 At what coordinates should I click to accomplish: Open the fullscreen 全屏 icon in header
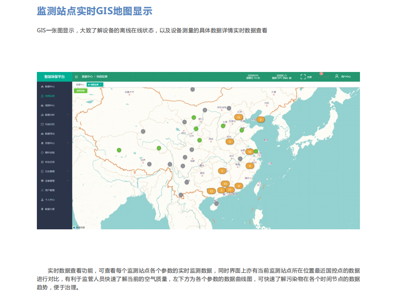tap(303, 77)
